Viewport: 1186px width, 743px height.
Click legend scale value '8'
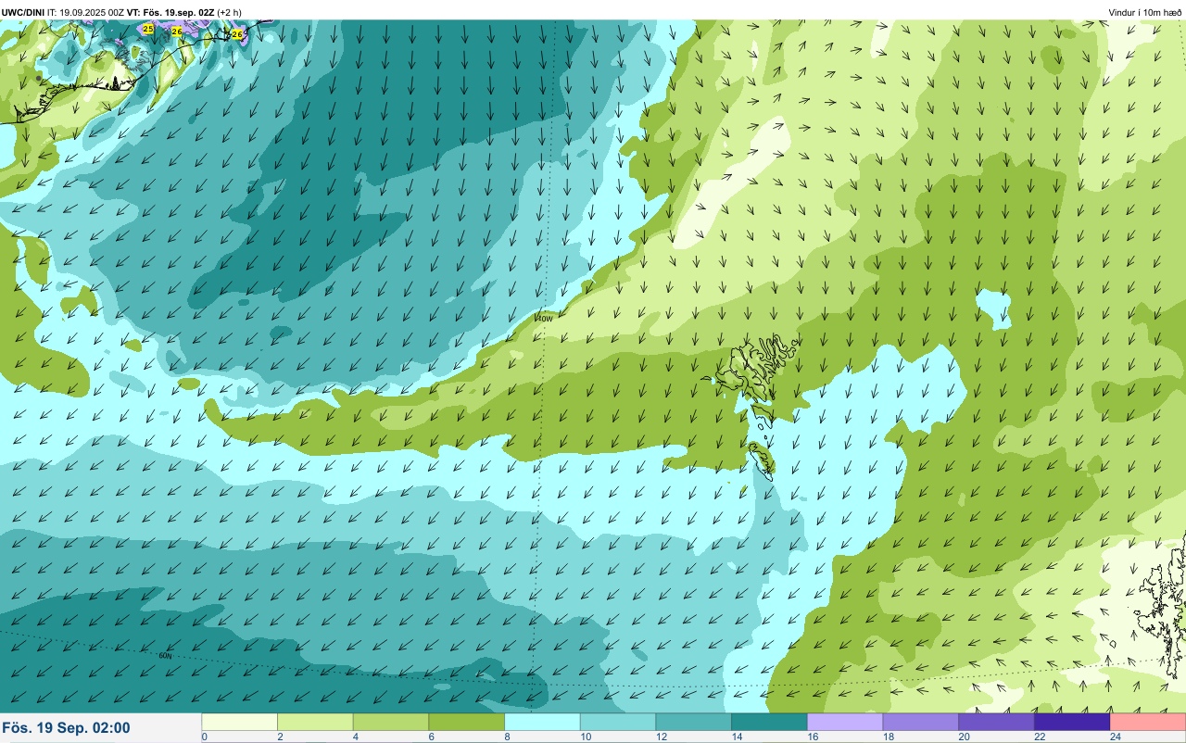[x=506, y=737]
